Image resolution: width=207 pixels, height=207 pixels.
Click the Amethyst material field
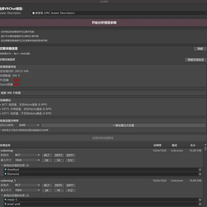coord(101,169)
